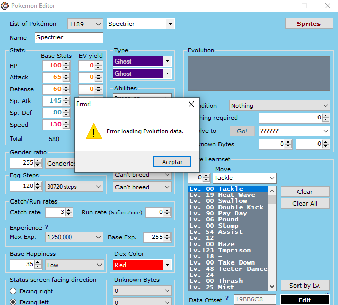
Task: Open the Pokémon name dropdown showing Spectrier
Action: click(170, 24)
